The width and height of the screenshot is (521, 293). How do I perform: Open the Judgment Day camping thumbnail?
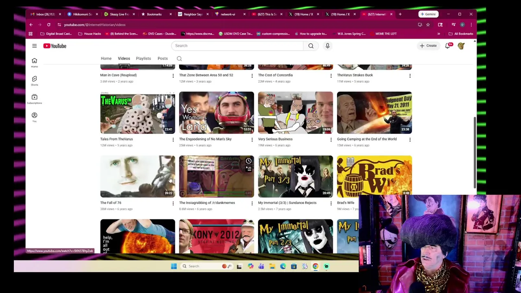tap(374, 113)
